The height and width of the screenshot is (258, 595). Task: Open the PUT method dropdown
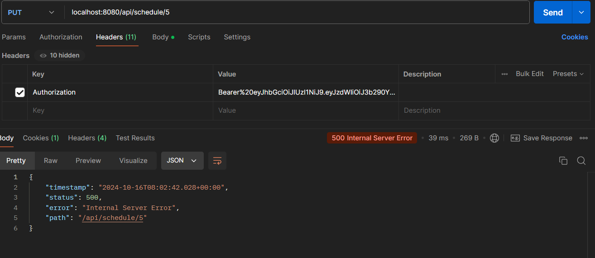[x=31, y=12]
